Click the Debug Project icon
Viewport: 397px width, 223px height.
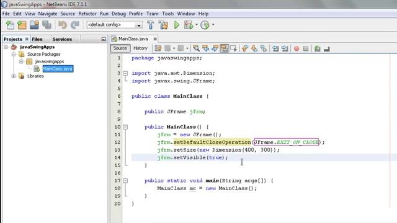pos(189,25)
